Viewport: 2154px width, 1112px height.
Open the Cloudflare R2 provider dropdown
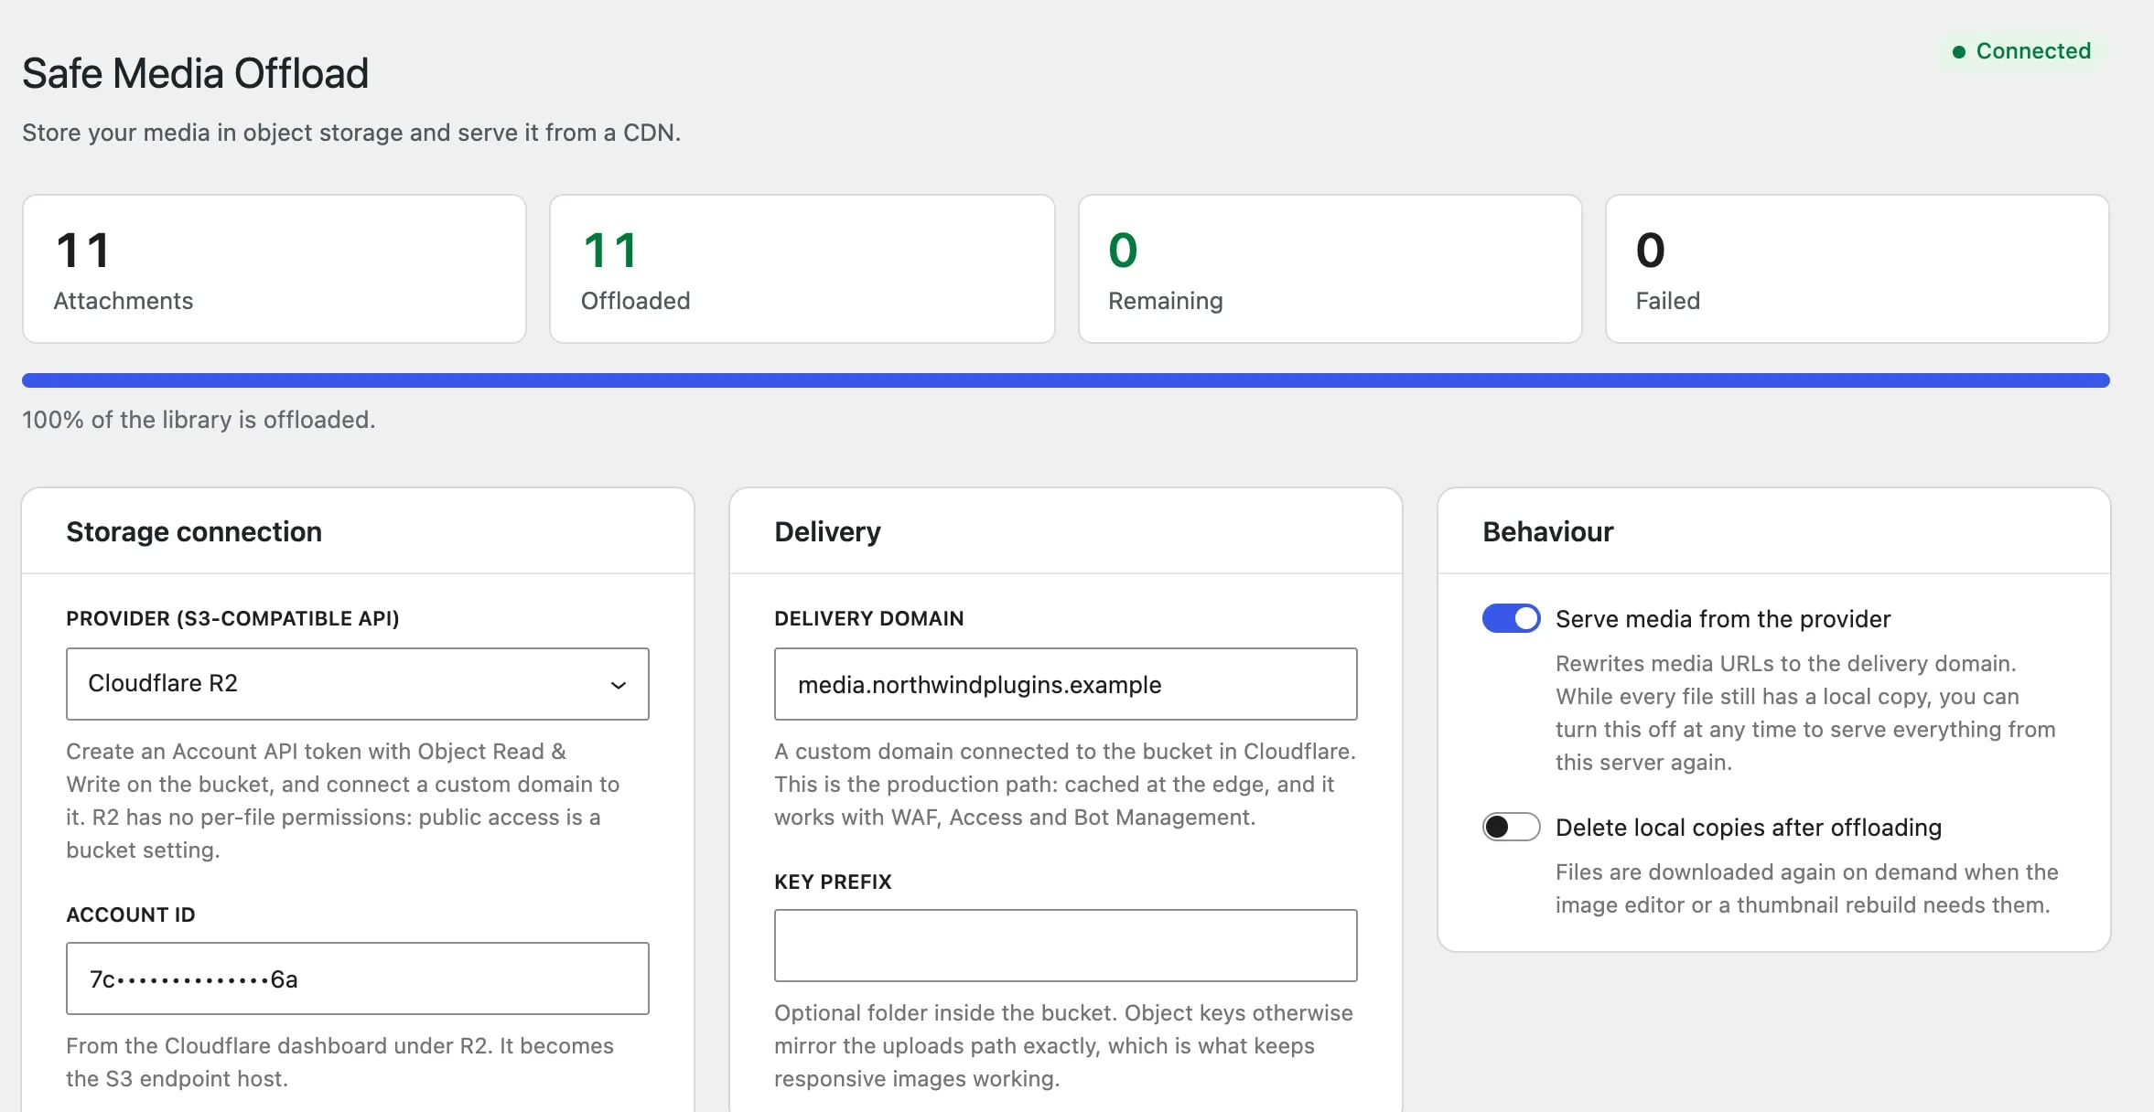coord(357,683)
